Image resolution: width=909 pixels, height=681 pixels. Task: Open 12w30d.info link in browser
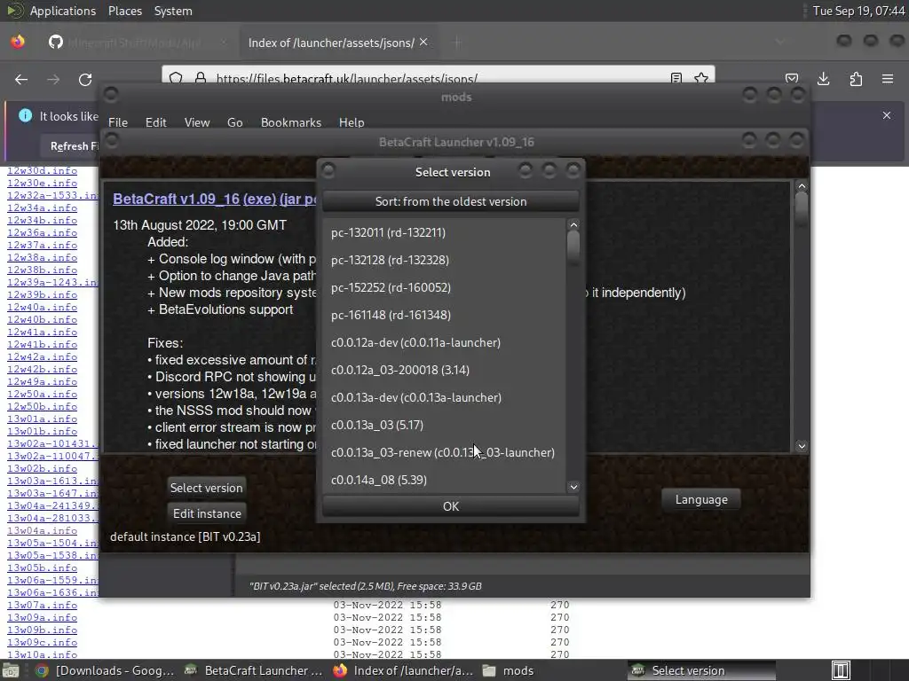tap(42, 171)
